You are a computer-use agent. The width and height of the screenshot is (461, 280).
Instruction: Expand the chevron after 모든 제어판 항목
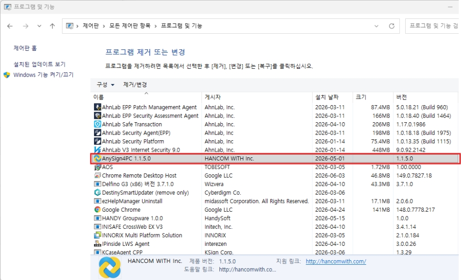[x=155, y=26]
